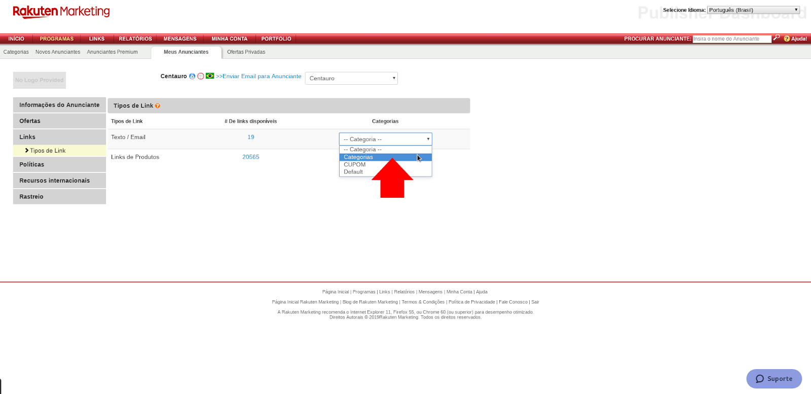Open the PROGRAMAS menu
The image size is (811, 394).
(57, 39)
